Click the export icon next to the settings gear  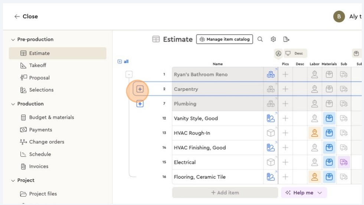coord(286,39)
